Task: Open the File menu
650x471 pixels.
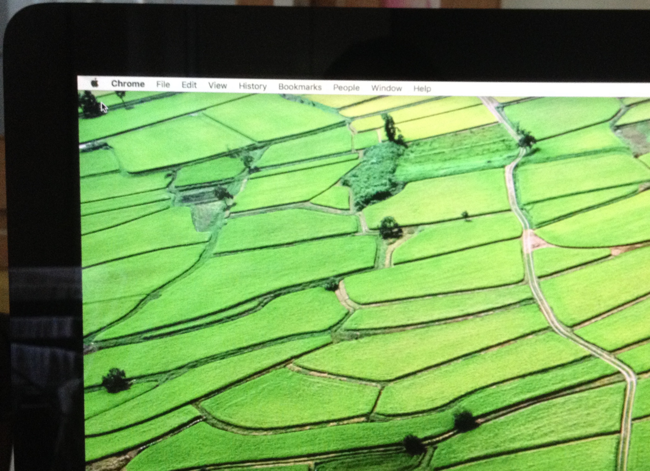Action: 163,84
